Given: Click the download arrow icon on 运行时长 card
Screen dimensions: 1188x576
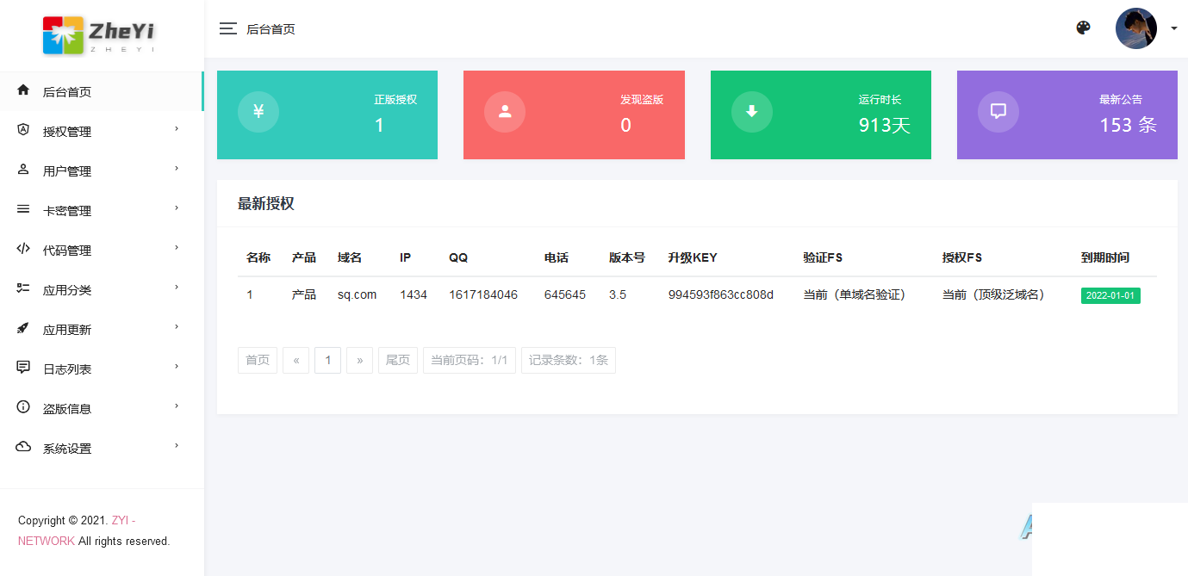Looking at the screenshot, I should (751, 112).
